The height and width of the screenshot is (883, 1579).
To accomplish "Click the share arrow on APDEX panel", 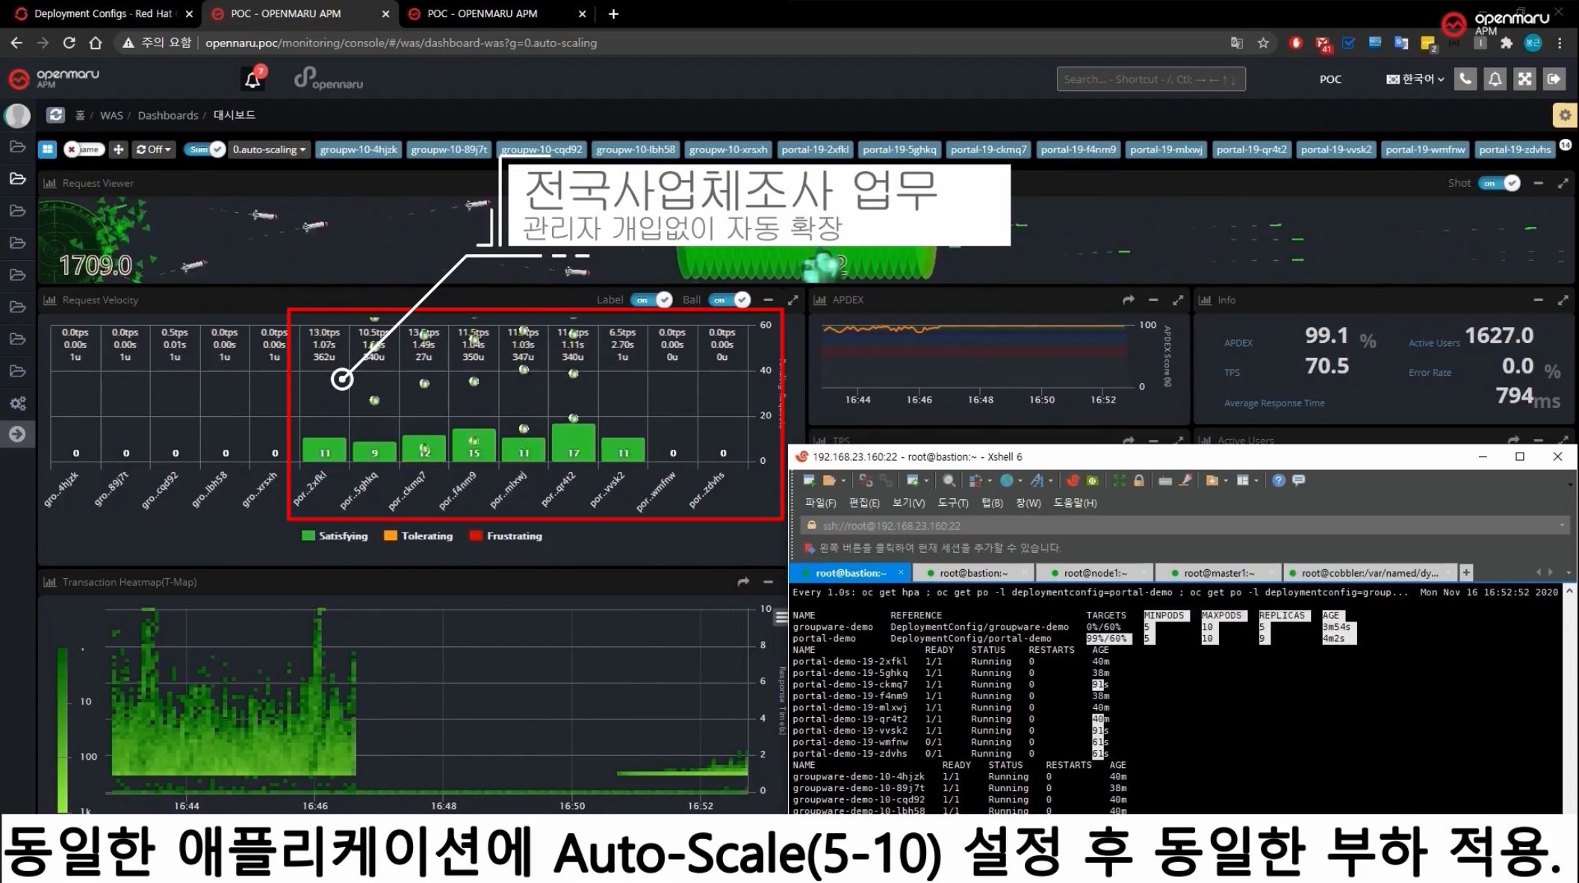I will tap(1128, 300).
